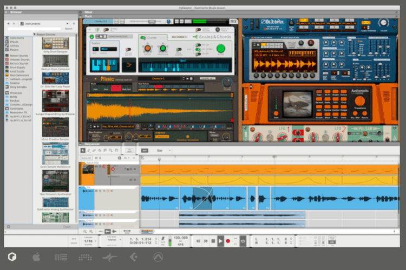
Task: Open Reason Sounds in browser sidebar
Action: 19,56
